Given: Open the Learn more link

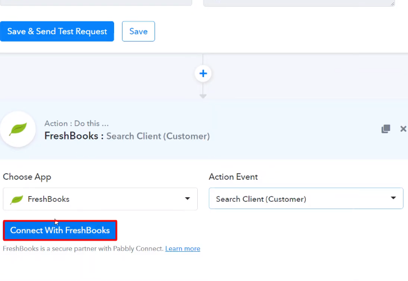Looking at the screenshot, I should coord(183,248).
